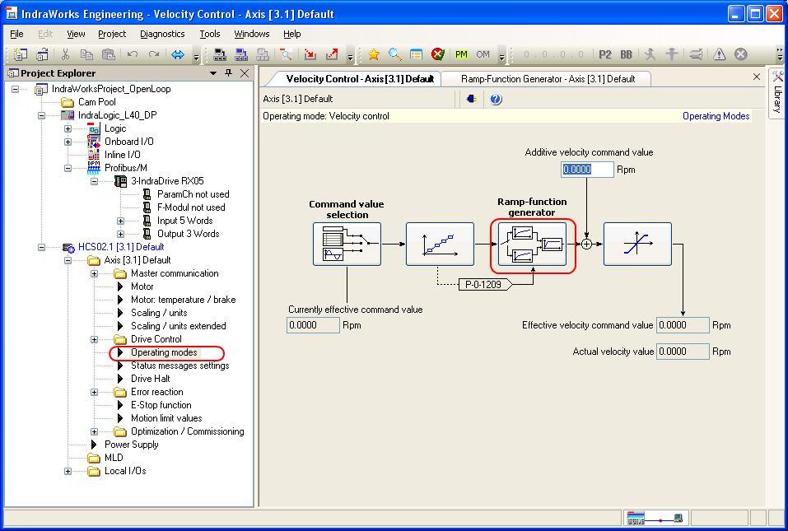Click the grey circled X icon
Viewport: 788px width, 531px height.
coord(741,54)
